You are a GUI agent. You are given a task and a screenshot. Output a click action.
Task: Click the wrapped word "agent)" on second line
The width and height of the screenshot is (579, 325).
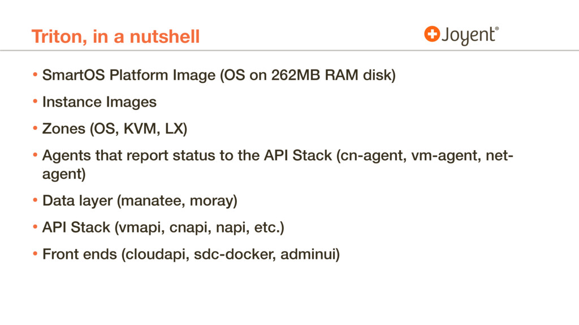click(64, 174)
